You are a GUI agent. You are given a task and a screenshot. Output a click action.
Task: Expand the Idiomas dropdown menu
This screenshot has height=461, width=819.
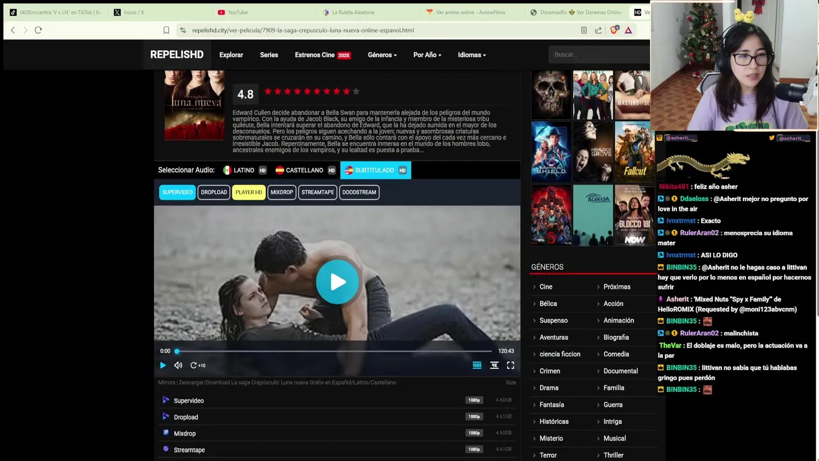[472, 55]
